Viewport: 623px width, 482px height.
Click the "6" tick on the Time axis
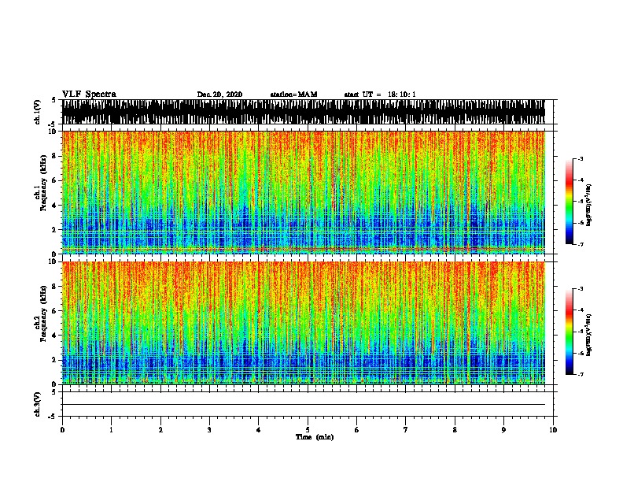tap(357, 430)
